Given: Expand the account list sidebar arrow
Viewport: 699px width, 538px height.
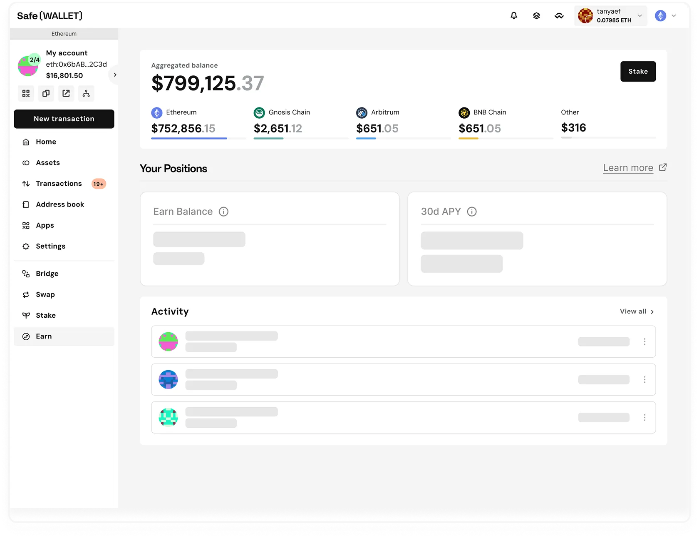Looking at the screenshot, I should click(115, 75).
